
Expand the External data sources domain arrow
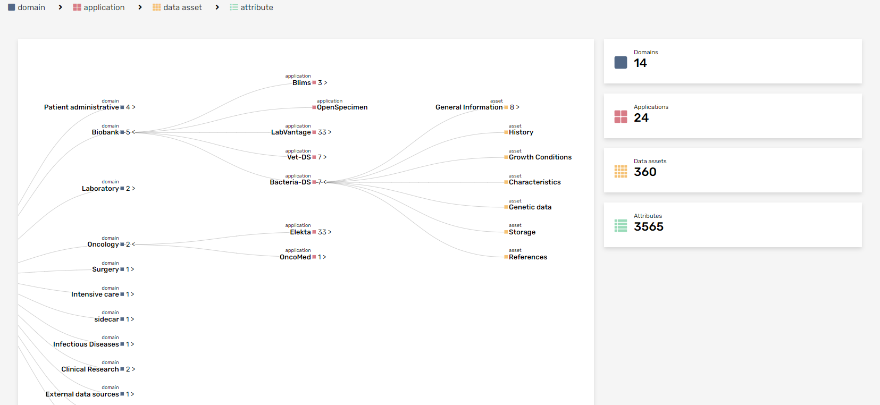133,394
